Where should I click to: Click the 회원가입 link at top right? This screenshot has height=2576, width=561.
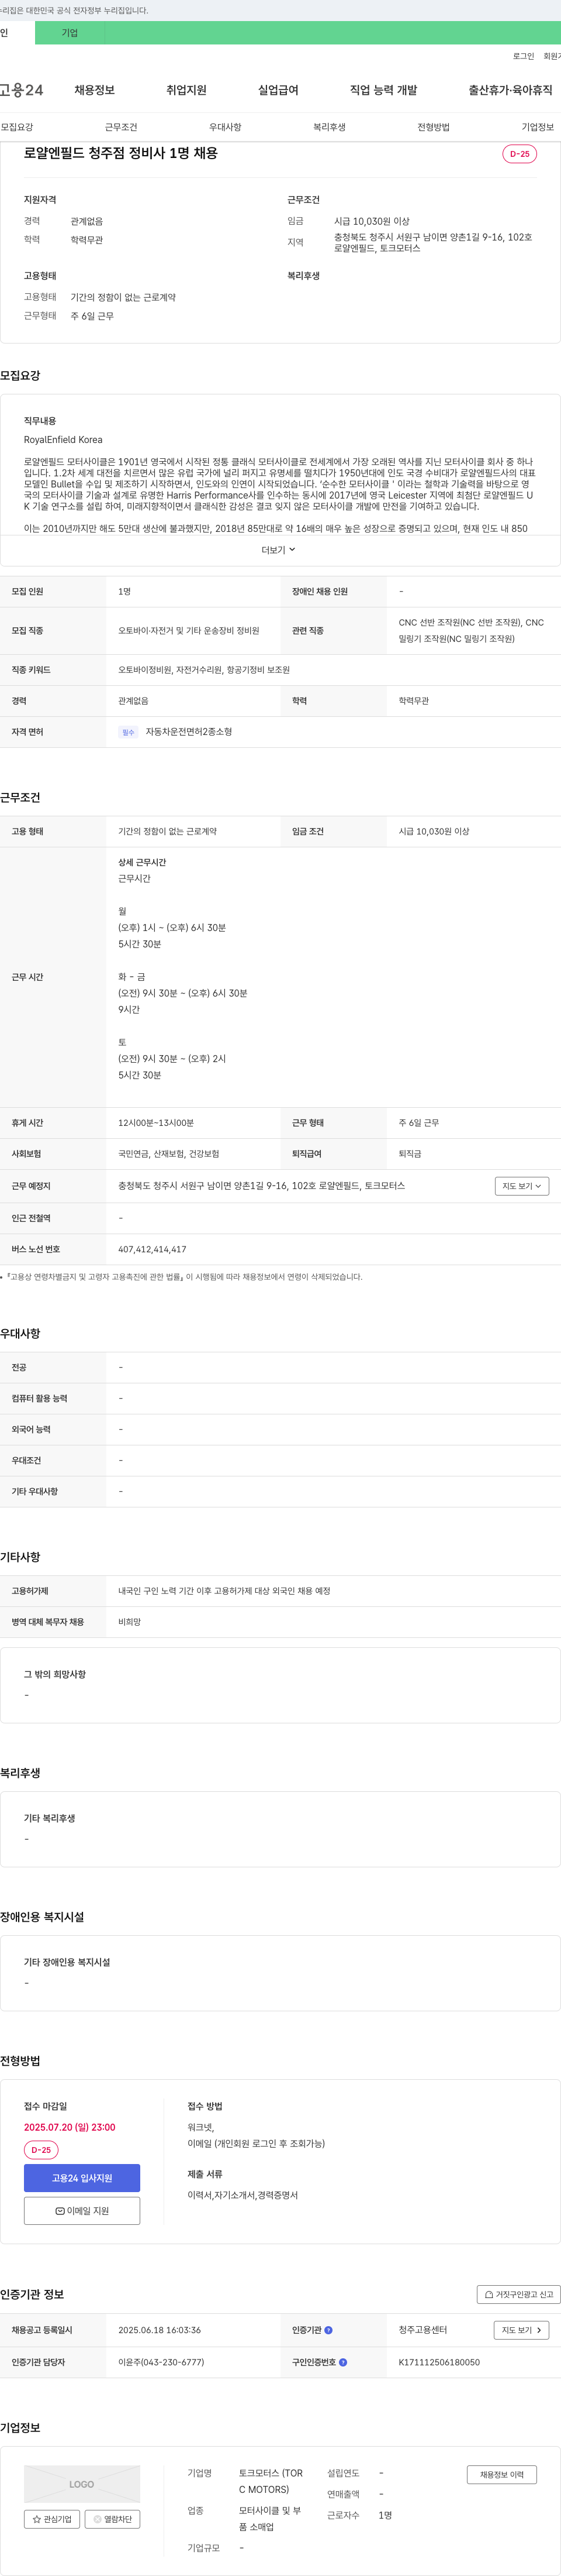click(552, 56)
